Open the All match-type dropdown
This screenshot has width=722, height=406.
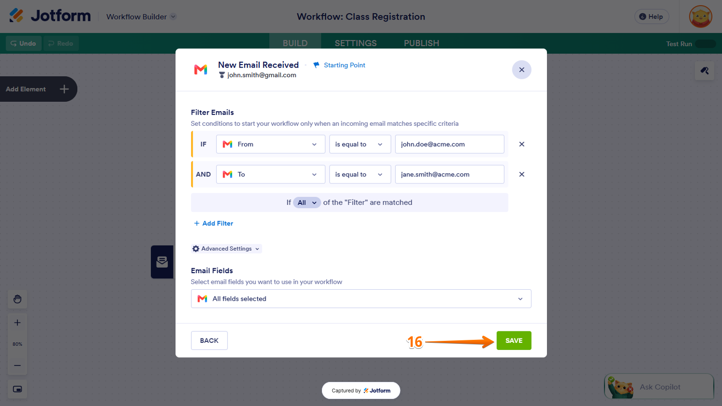[307, 202]
